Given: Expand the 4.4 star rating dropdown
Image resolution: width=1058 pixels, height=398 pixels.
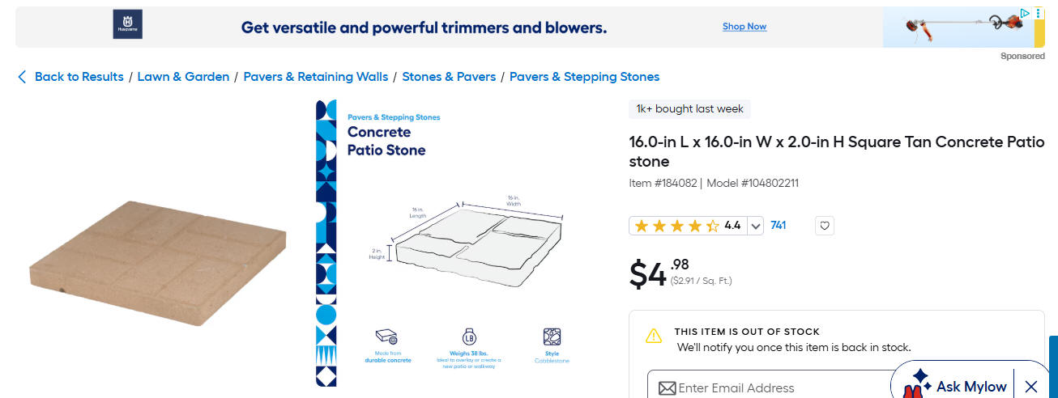Looking at the screenshot, I should point(756,226).
